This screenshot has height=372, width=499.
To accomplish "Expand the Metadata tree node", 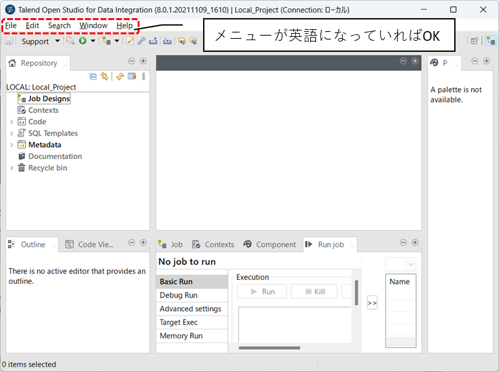I will pos(12,145).
